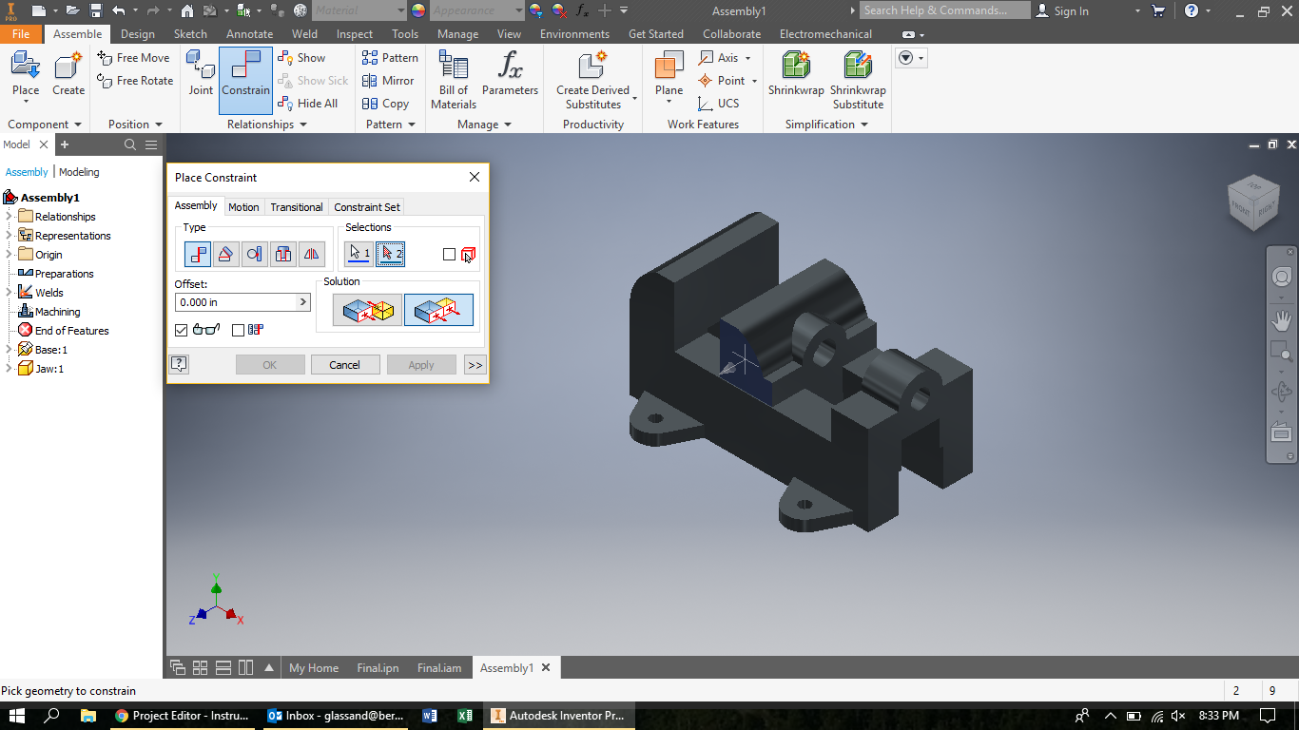Expand the Origin folder node

[x=10, y=255]
